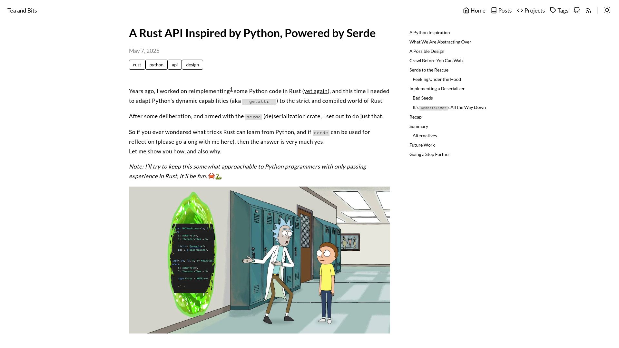Jump to 'Alternatives' subsection
This screenshot has width=619, height=348.
(425, 136)
